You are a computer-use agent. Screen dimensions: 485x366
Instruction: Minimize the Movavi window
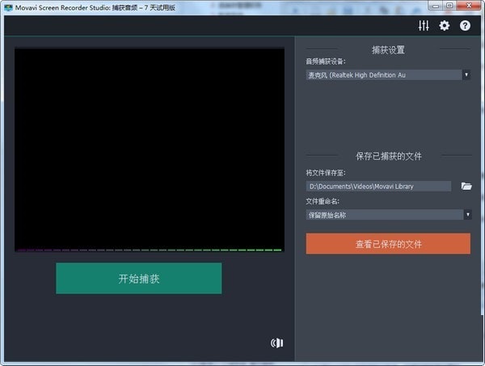click(x=436, y=6)
